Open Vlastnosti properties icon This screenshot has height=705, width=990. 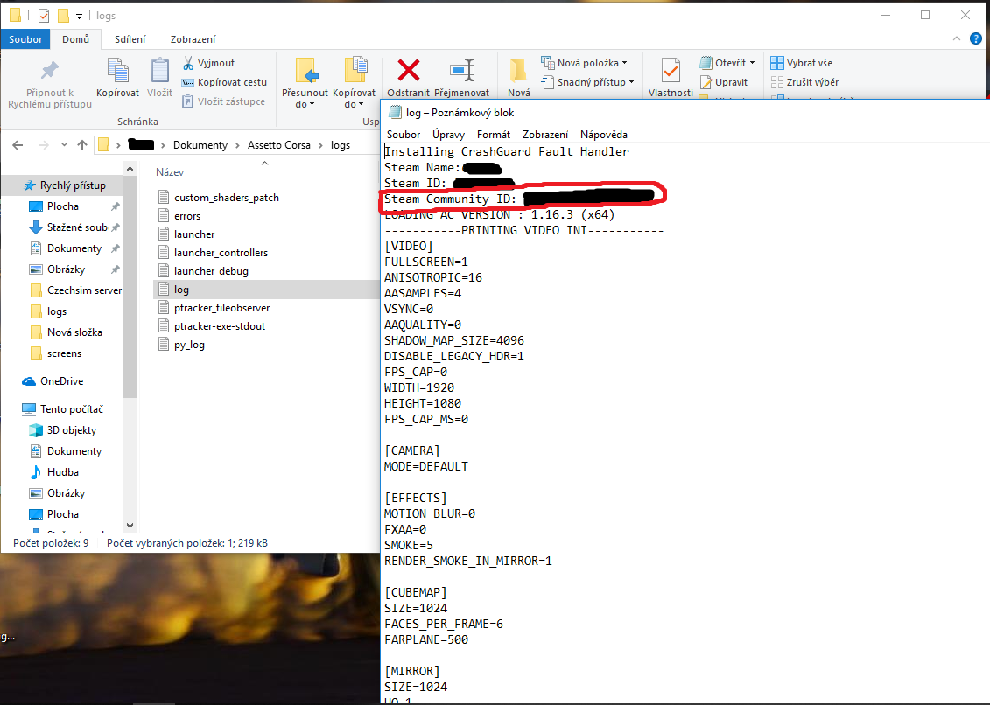(671, 70)
